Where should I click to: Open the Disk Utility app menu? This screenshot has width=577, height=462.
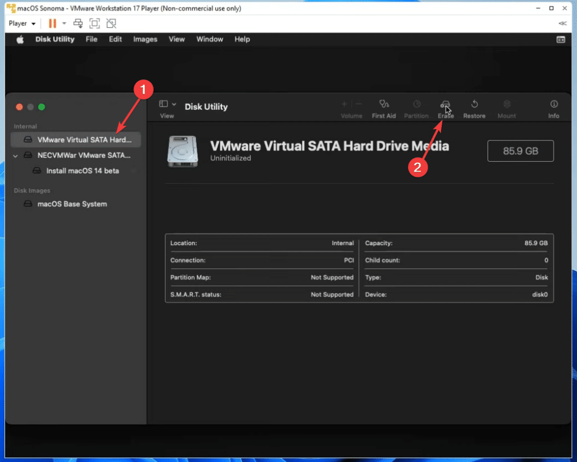(55, 39)
